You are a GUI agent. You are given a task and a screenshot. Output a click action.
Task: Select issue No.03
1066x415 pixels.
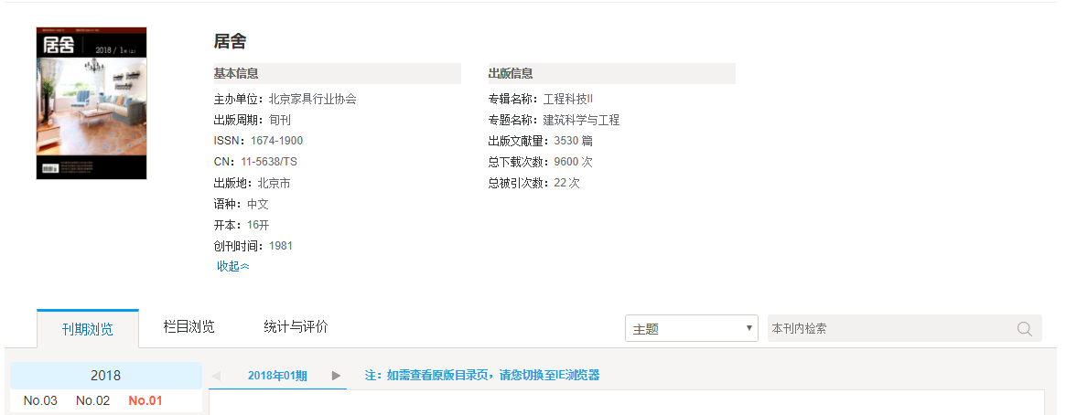click(x=40, y=400)
